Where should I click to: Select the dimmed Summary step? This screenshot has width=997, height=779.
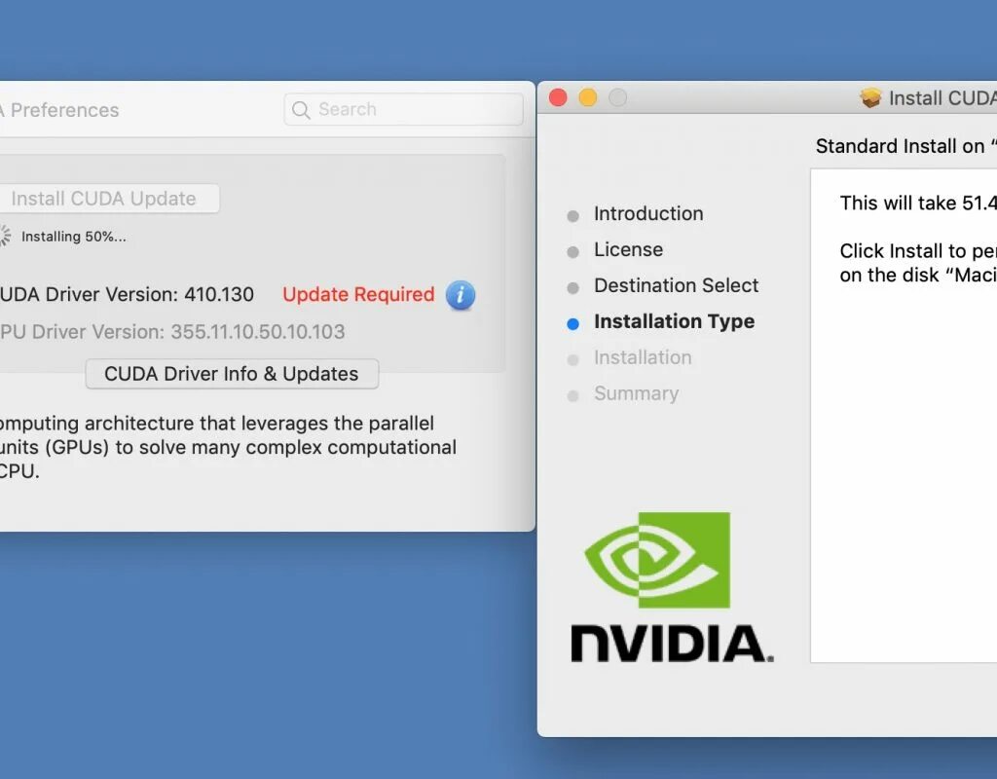pos(637,393)
